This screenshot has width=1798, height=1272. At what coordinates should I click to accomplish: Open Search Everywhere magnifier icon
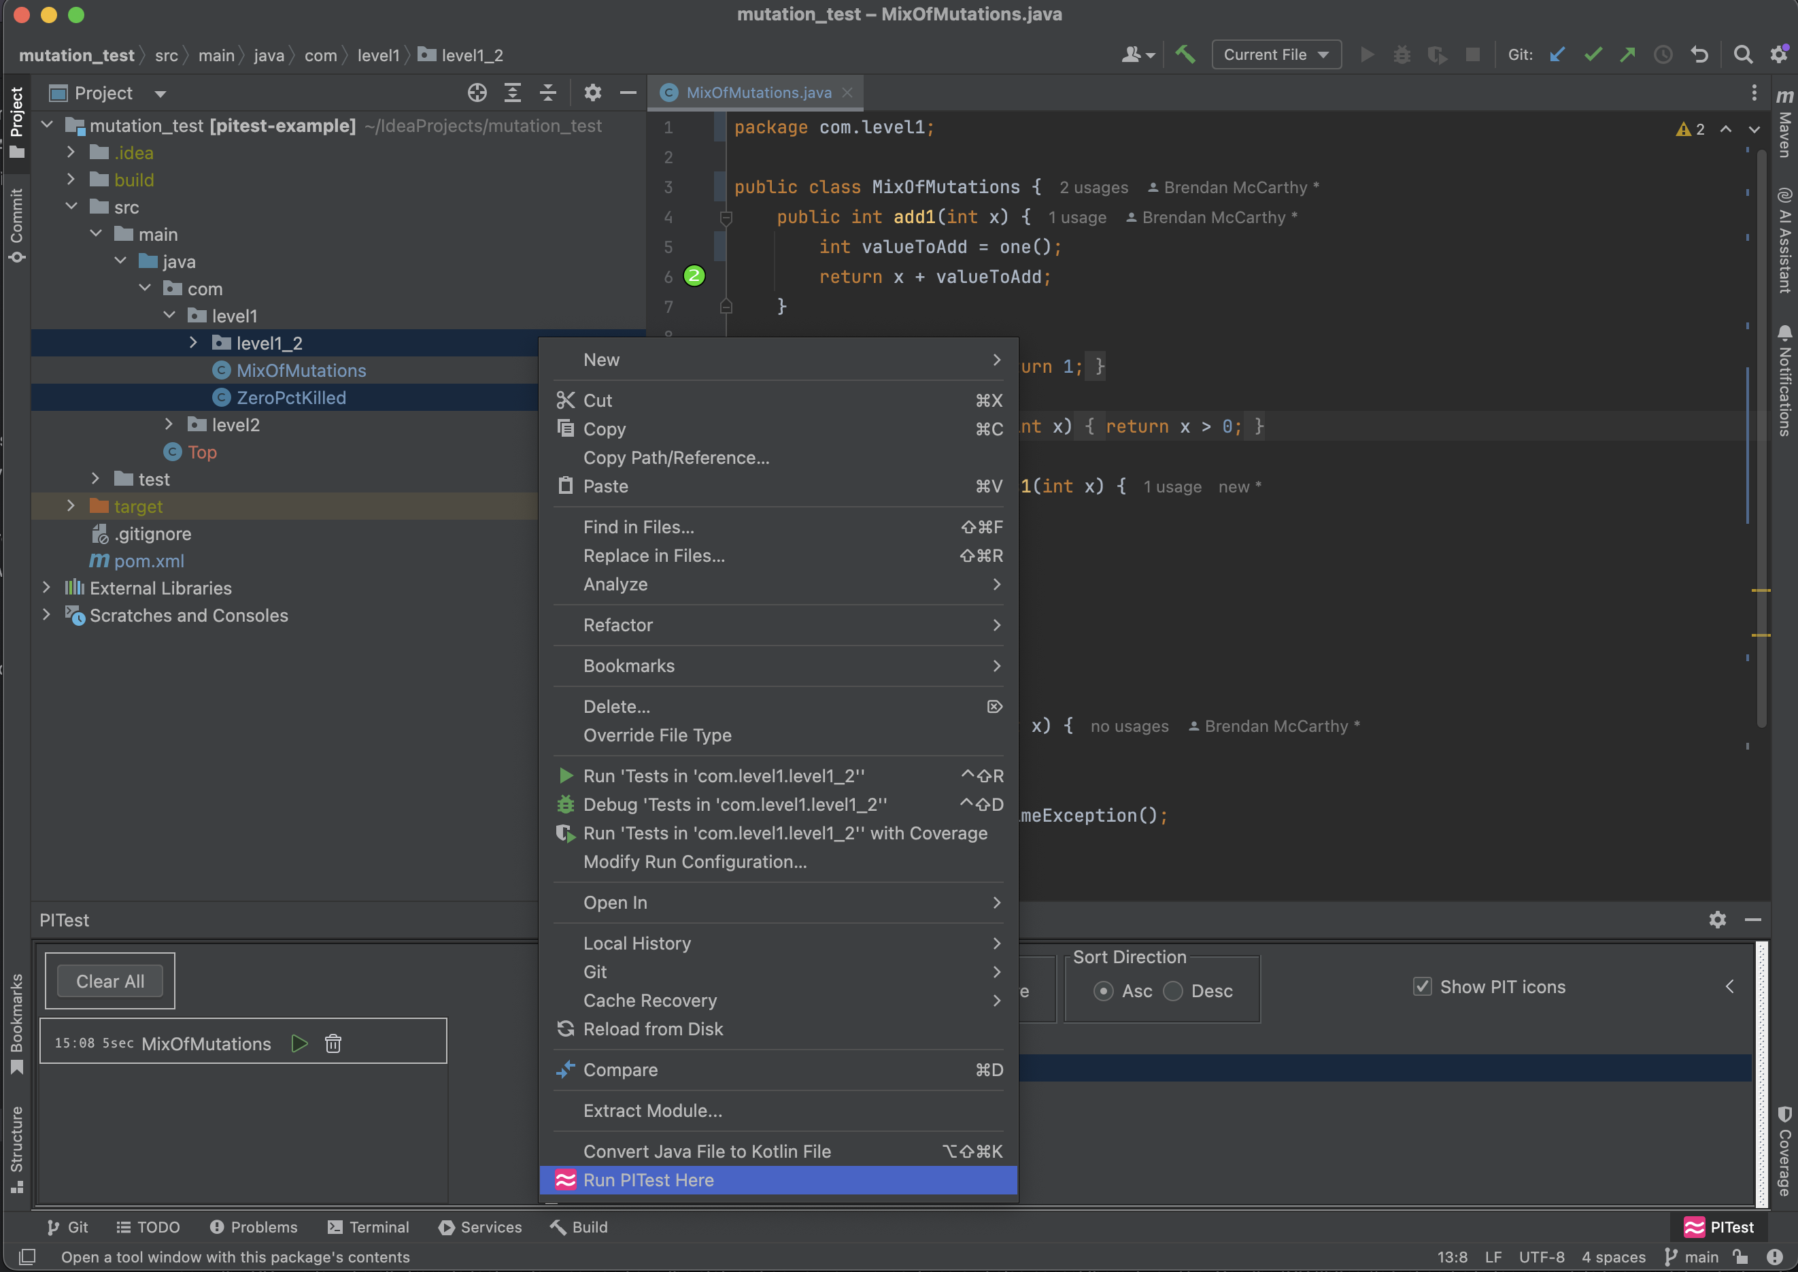(x=1742, y=55)
